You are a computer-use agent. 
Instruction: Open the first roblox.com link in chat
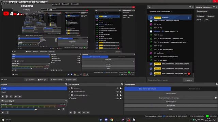tap(175, 64)
